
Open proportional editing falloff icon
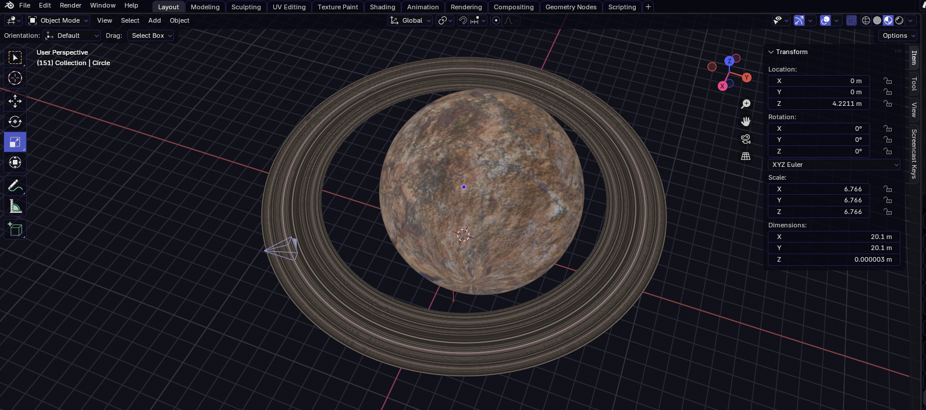tap(511, 20)
